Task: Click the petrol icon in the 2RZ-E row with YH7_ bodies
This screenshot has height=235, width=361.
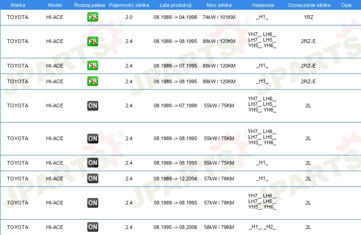Action: point(92,41)
